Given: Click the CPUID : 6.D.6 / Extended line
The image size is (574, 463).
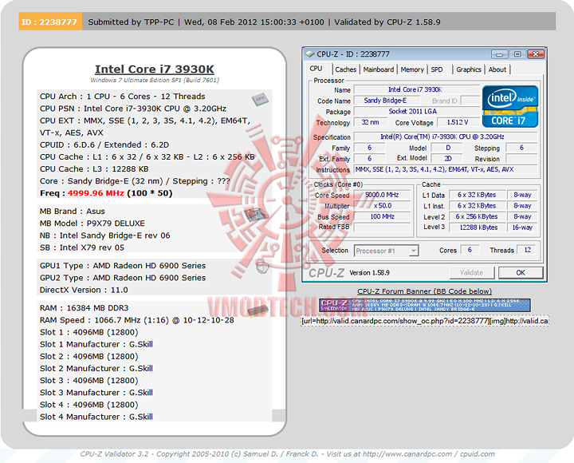Looking at the screenshot, I should tap(104, 144).
